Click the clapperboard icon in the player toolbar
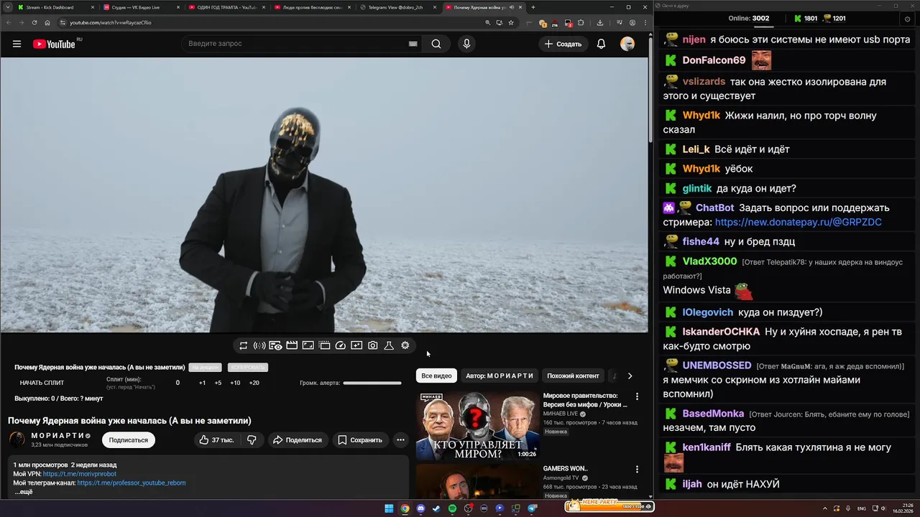Image resolution: width=920 pixels, height=517 pixels. pos(292,345)
